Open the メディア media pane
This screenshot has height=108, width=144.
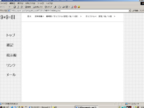coord(48,7)
